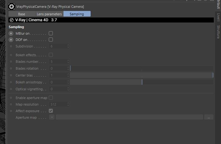Click the Center bias stepper arrows
Screen dimensions: 221x144
(x=68, y=75)
